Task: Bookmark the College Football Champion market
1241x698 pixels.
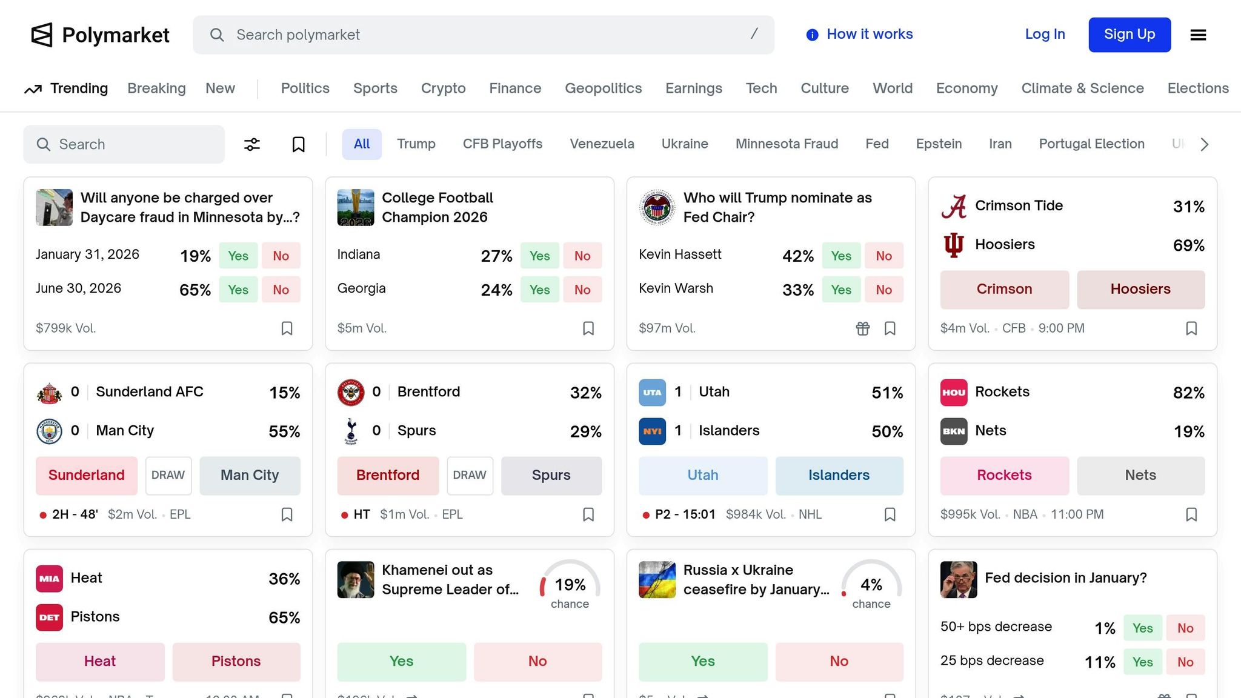Action: coord(588,328)
